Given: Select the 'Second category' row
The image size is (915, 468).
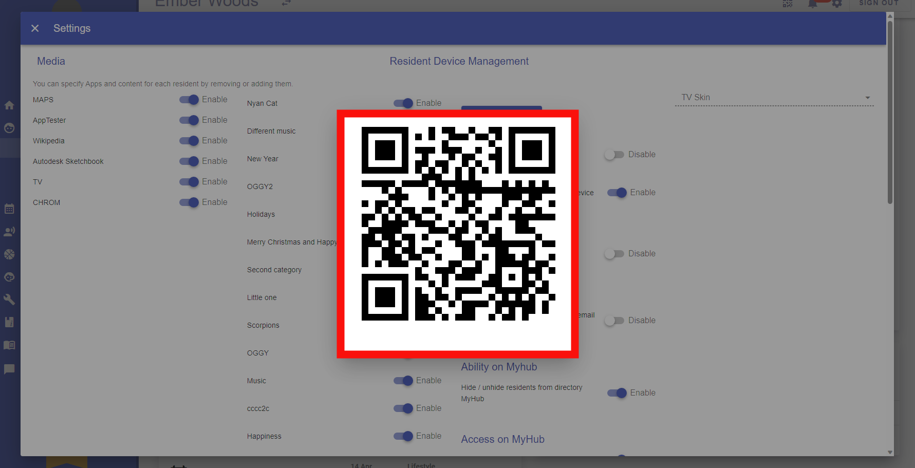Looking at the screenshot, I should click(274, 270).
